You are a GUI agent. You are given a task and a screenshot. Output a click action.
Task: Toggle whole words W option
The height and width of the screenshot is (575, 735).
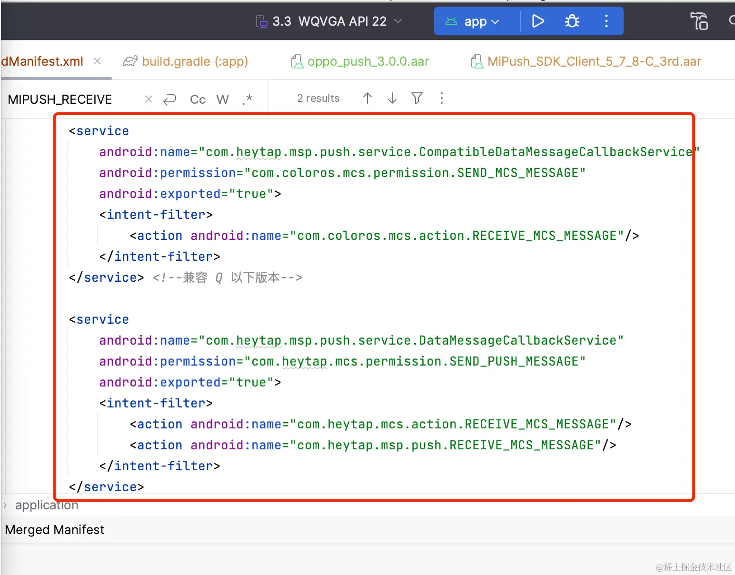click(222, 99)
